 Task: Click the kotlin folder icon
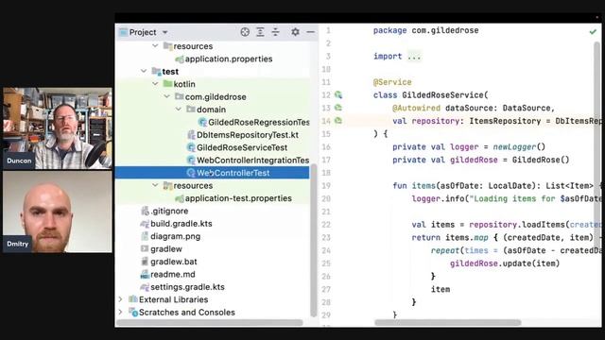(x=167, y=84)
